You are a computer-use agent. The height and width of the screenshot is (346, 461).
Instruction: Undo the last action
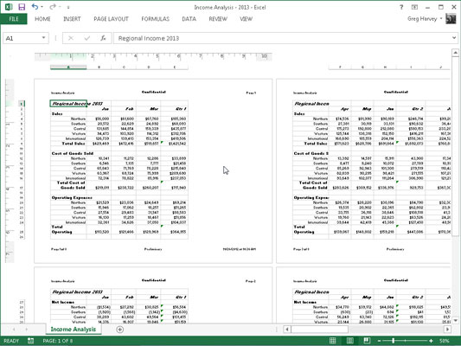pyautogui.click(x=35, y=7)
